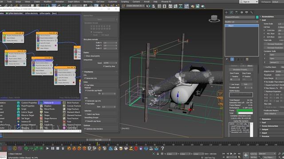
Task: Open the Motion tab circle icon
Action: click(241, 12)
